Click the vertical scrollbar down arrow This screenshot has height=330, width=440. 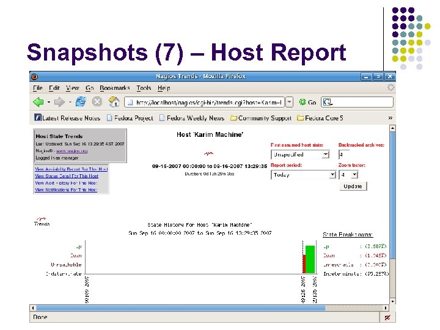(x=392, y=301)
